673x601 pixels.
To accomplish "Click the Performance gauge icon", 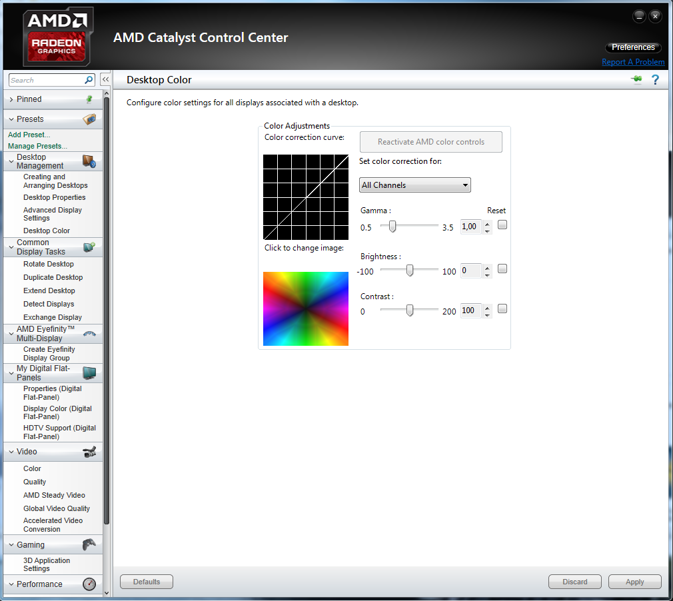I will click(89, 584).
